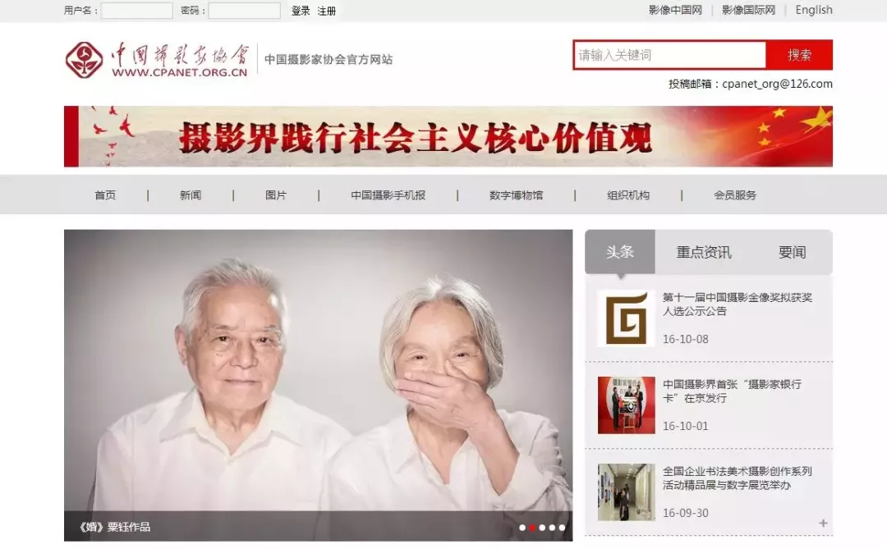This screenshot has height=549, width=887.
Task: Click the 《婚》栗钰作品 caption
Action: coord(114,527)
